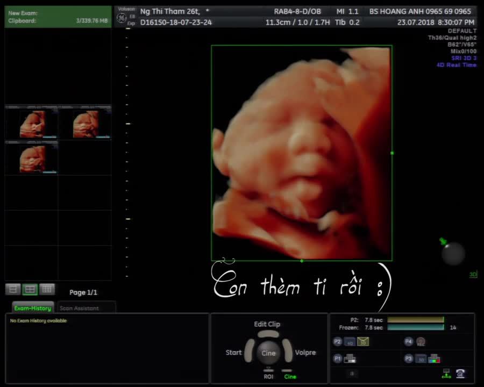Viewport: 484px width, 387px height.
Task: Select the single-column clipboard layout icon
Action: pyautogui.click(x=13, y=289)
